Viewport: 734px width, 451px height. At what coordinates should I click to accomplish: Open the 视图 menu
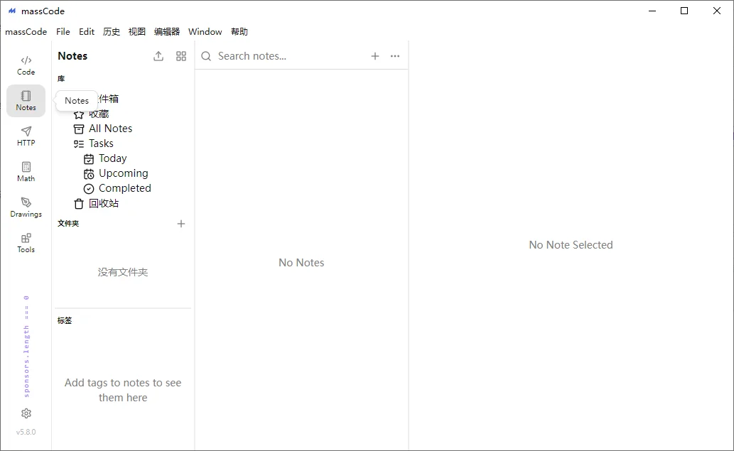[x=136, y=32]
